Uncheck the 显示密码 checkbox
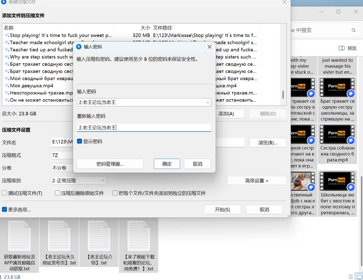The width and height of the screenshot is (363, 280). tap(80, 141)
